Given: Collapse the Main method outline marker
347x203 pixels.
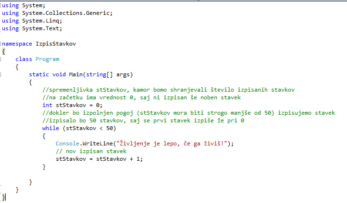Looking at the screenshot, I should pyautogui.click(x=1, y=74).
